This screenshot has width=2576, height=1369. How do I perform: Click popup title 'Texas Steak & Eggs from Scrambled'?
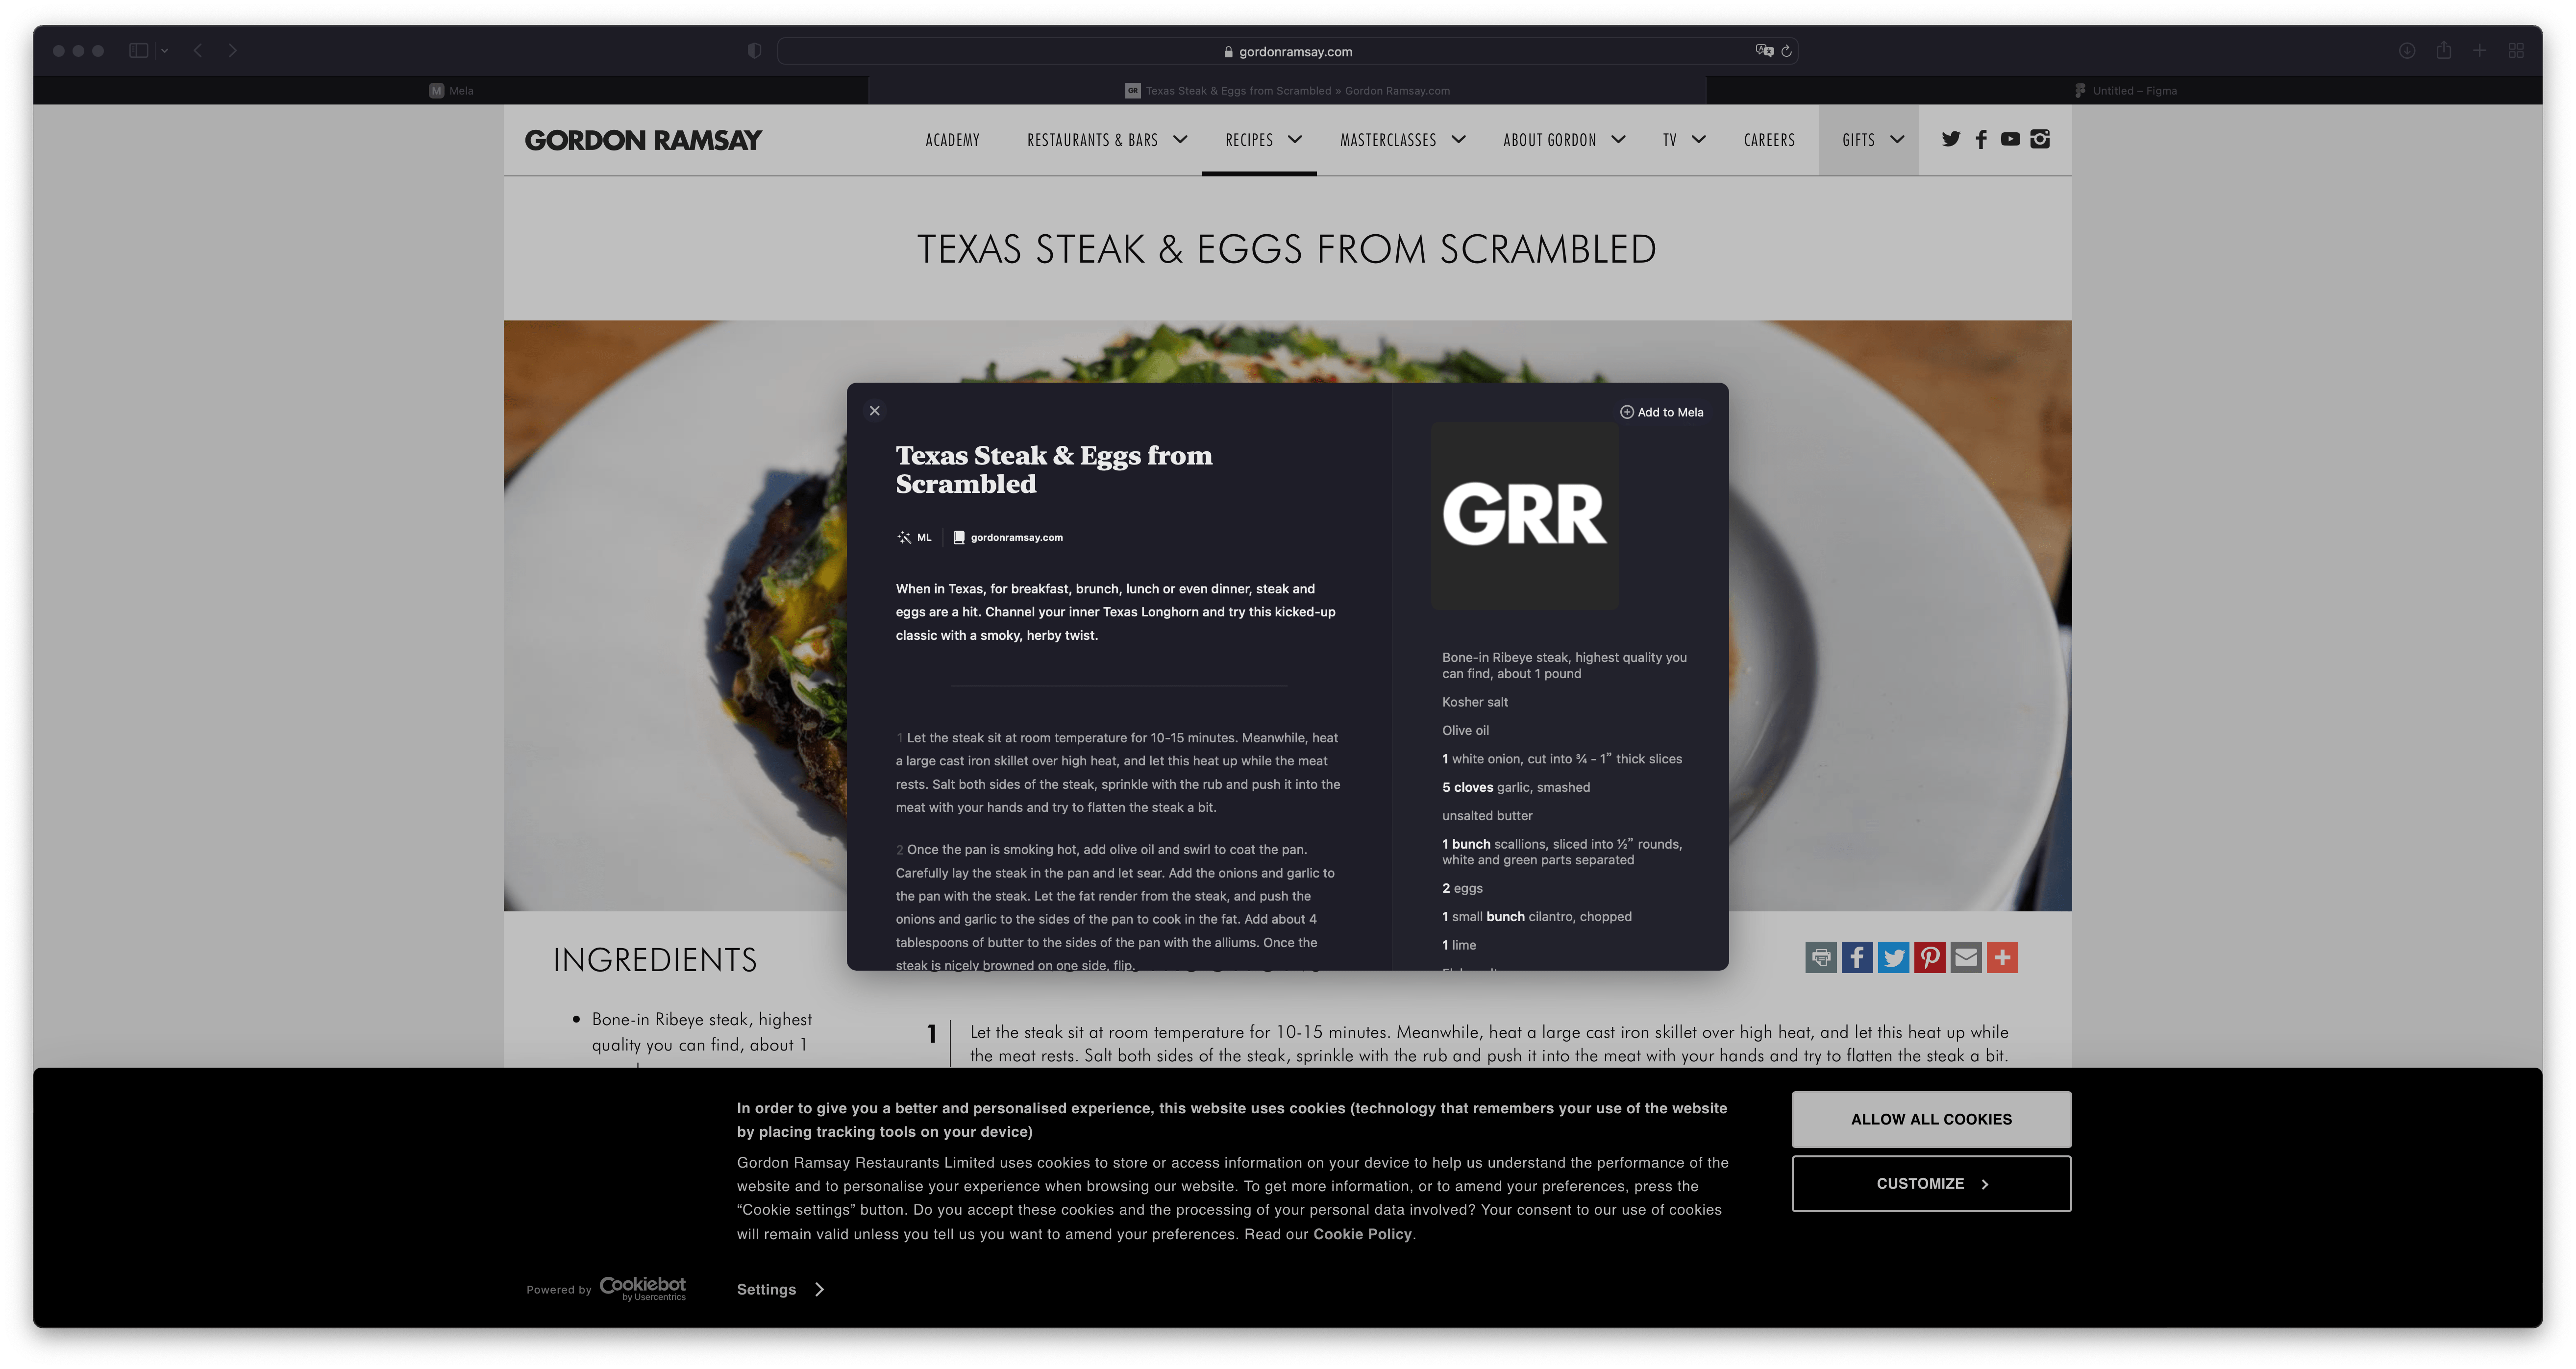pyautogui.click(x=1053, y=469)
